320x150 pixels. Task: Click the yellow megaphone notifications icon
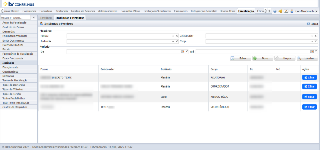pyautogui.click(x=280, y=11)
